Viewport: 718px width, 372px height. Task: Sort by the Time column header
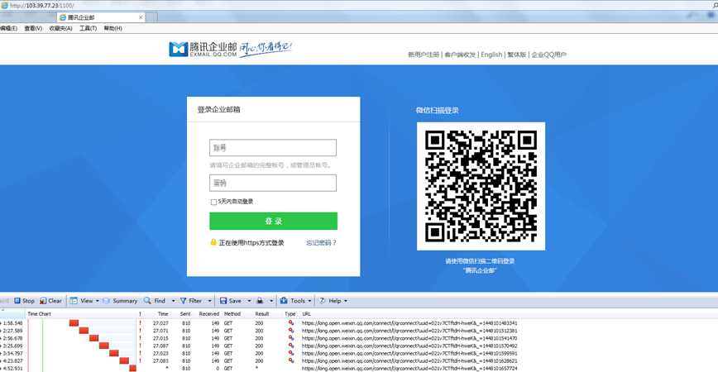(163, 314)
